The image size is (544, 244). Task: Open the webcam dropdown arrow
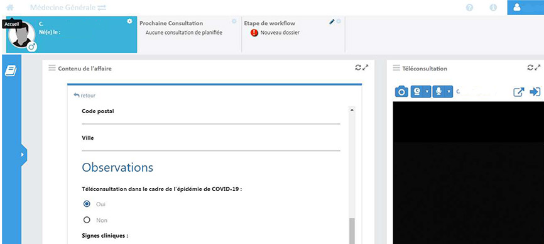427,92
